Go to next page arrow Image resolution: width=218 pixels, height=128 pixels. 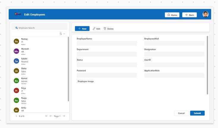click(x=64, y=116)
